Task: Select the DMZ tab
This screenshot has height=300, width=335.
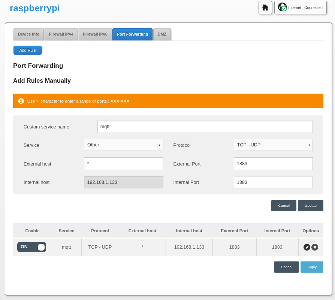Action: pos(162,34)
